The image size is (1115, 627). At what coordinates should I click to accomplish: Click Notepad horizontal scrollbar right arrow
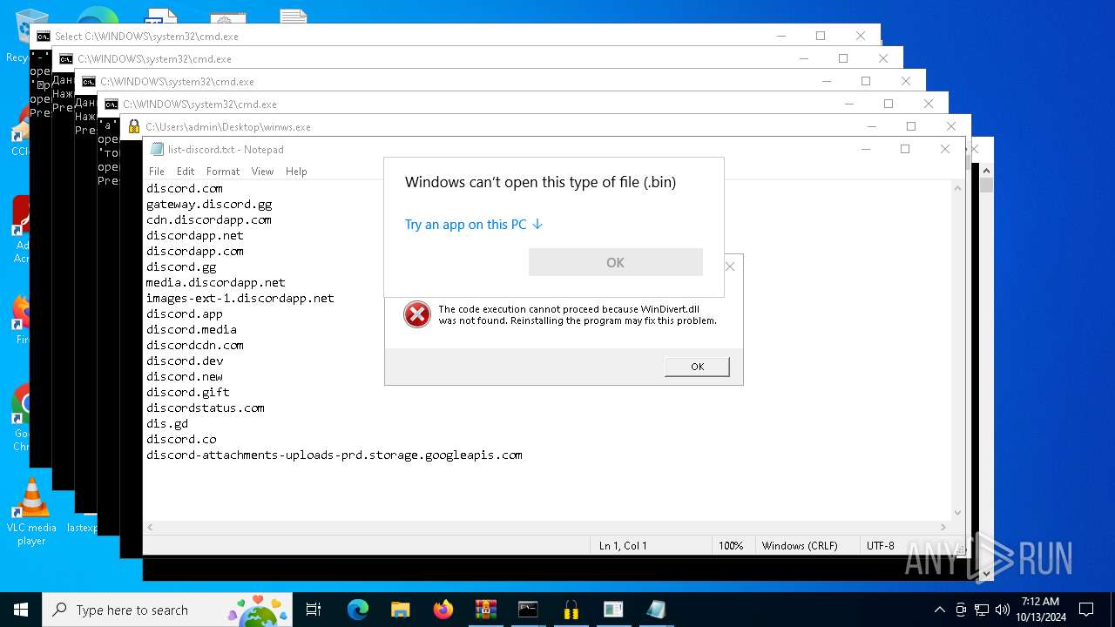point(943,527)
